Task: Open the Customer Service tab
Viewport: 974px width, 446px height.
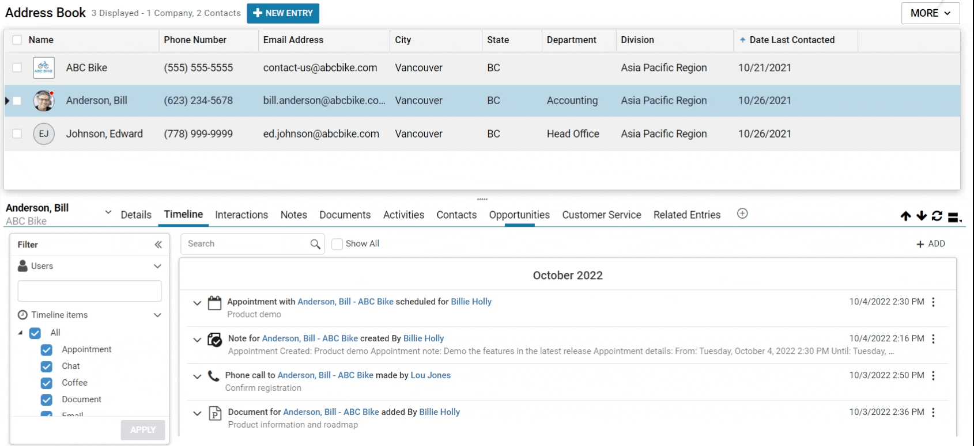Action: pyautogui.click(x=601, y=215)
